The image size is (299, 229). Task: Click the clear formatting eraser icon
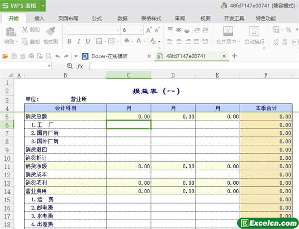153,41
